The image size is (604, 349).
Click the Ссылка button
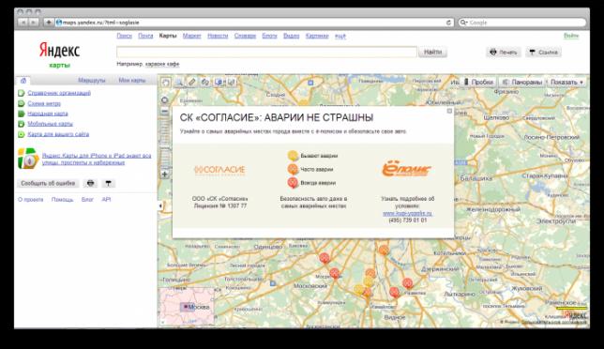(x=544, y=52)
